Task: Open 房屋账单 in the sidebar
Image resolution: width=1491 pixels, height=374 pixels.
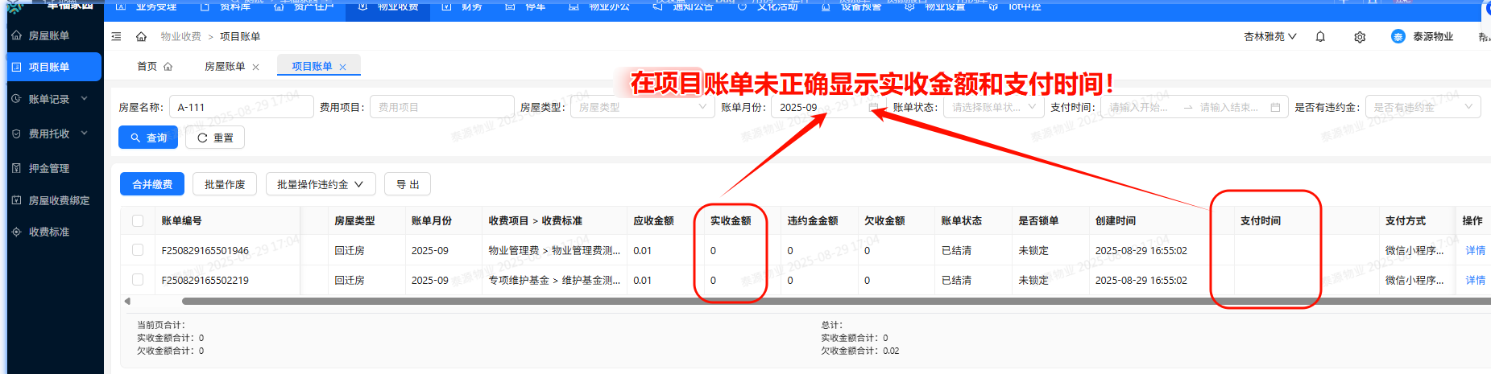Action: tap(48, 35)
